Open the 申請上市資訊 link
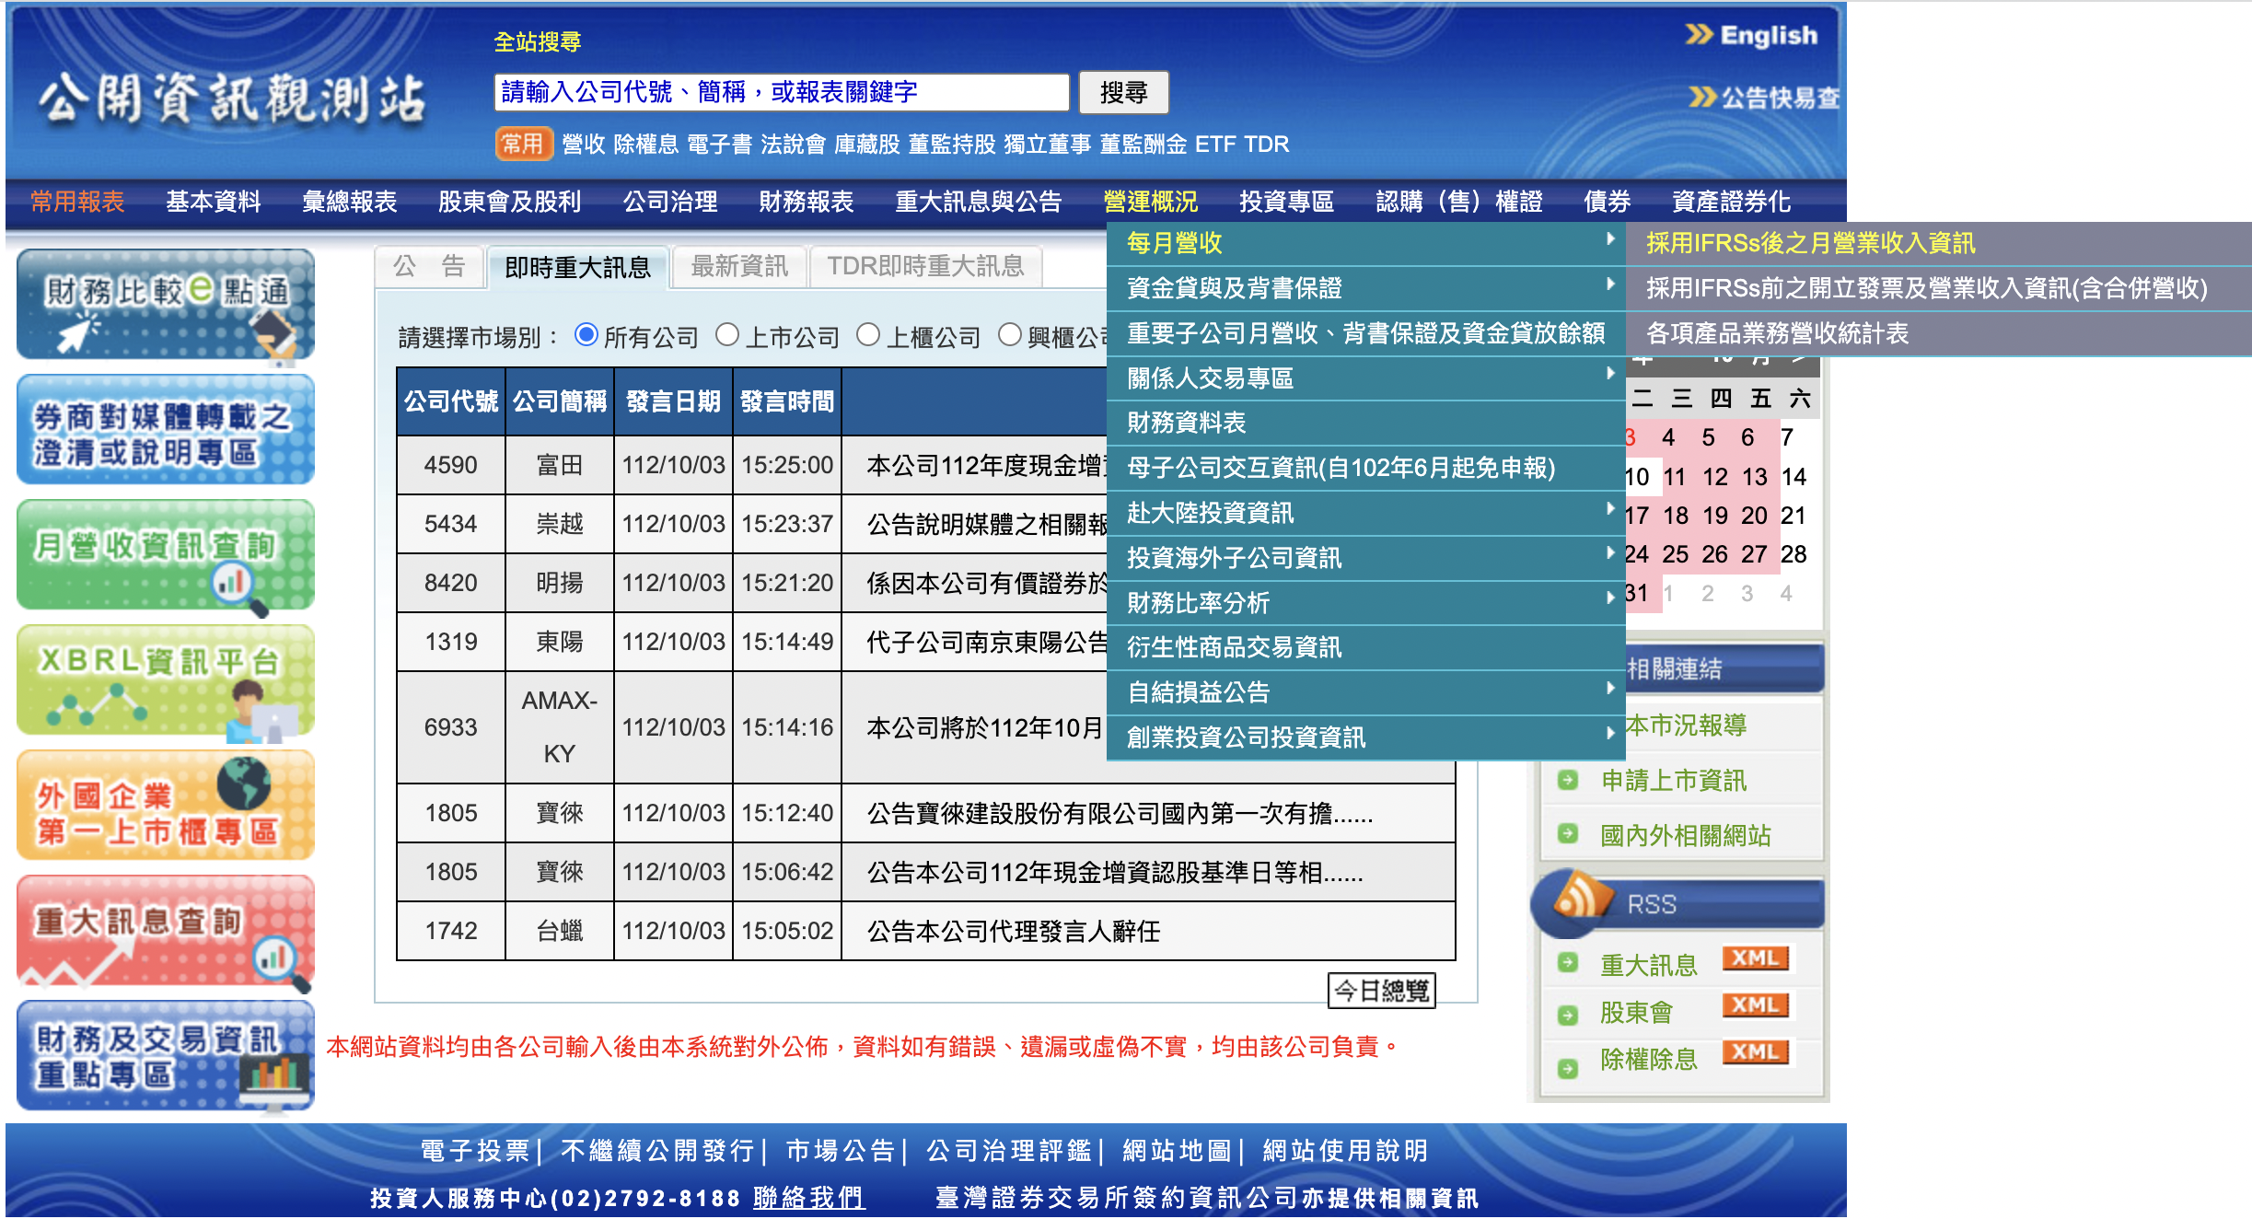This screenshot has width=2252, height=1219. [x=1673, y=781]
